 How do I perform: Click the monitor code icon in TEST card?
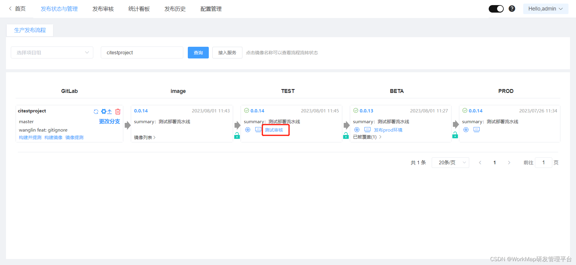click(x=258, y=130)
